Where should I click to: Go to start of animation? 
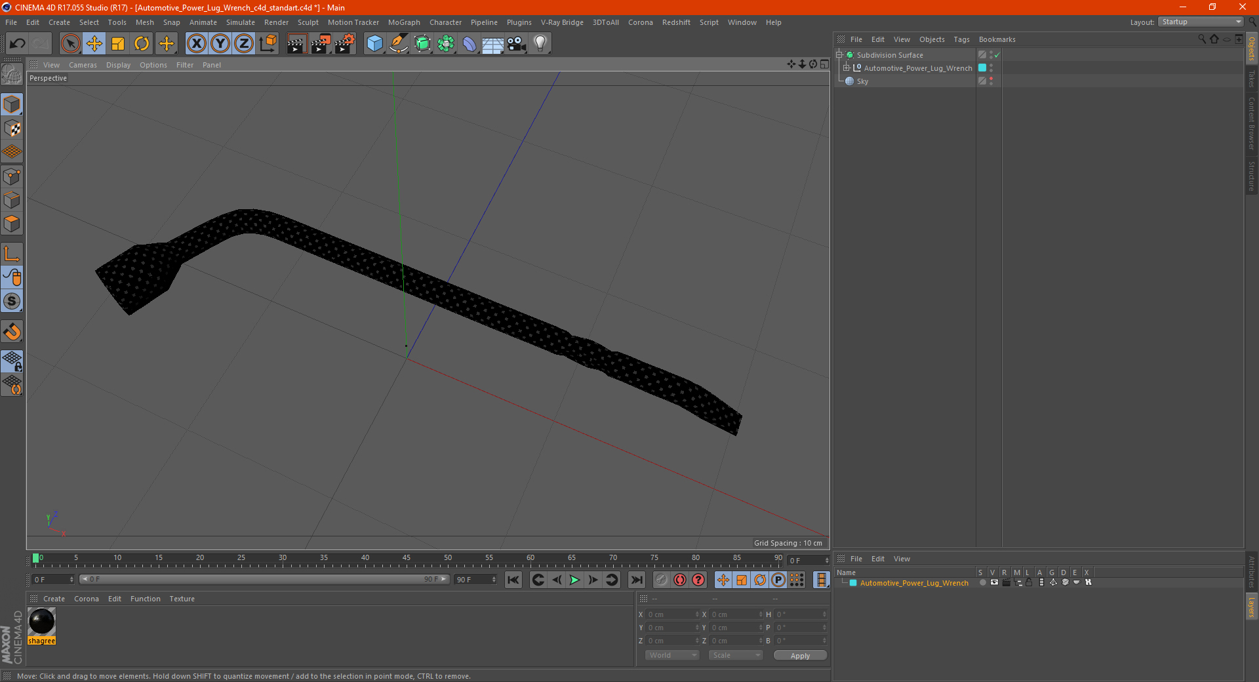(x=513, y=580)
